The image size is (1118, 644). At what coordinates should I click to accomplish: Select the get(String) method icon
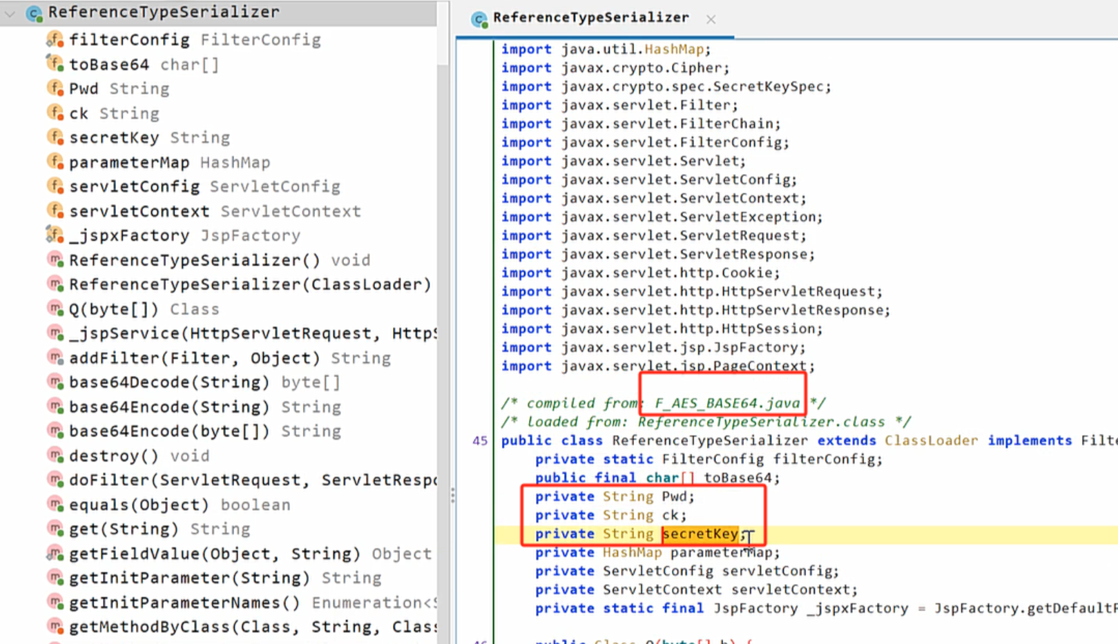[55, 529]
